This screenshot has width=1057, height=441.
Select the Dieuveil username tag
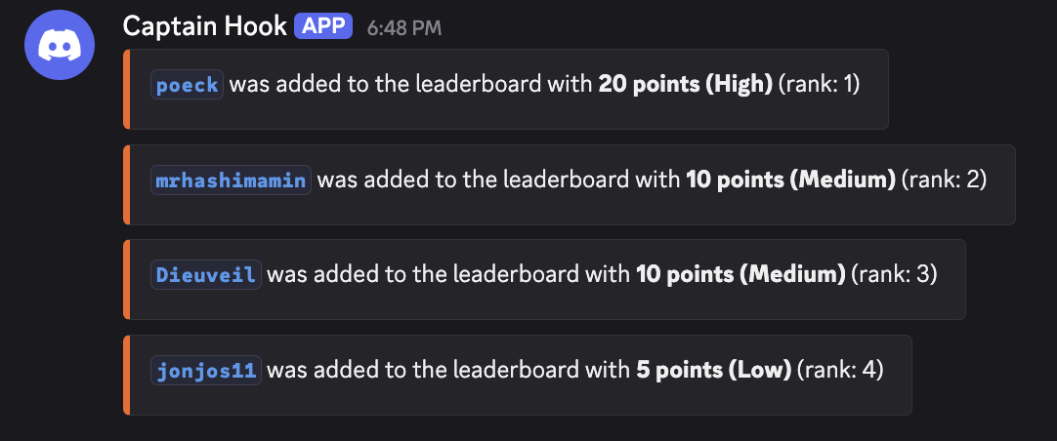coord(205,275)
